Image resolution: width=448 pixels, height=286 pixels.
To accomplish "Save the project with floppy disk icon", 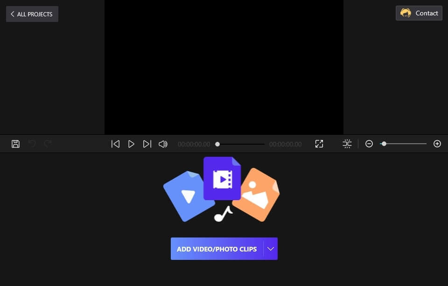I will pyautogui.click(x=16, y=144).
